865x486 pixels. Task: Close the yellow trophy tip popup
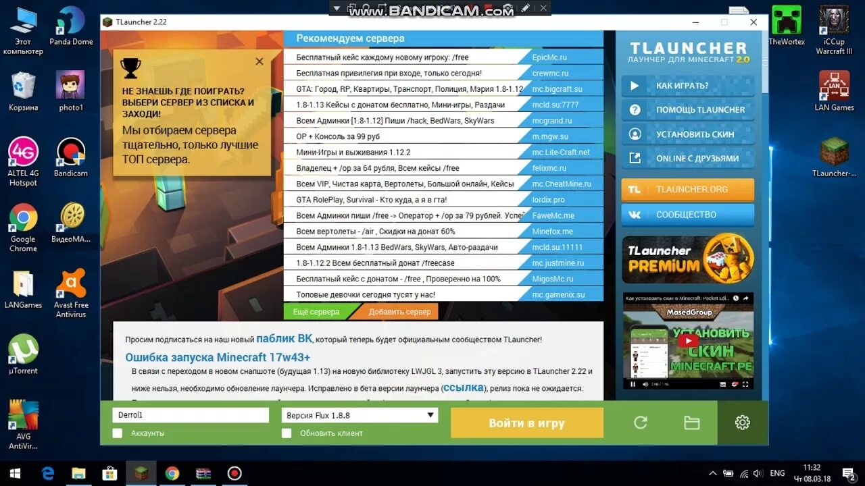tap(259, 61)
